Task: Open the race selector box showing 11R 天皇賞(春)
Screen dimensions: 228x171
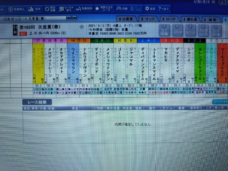Action: pos(33,19)
